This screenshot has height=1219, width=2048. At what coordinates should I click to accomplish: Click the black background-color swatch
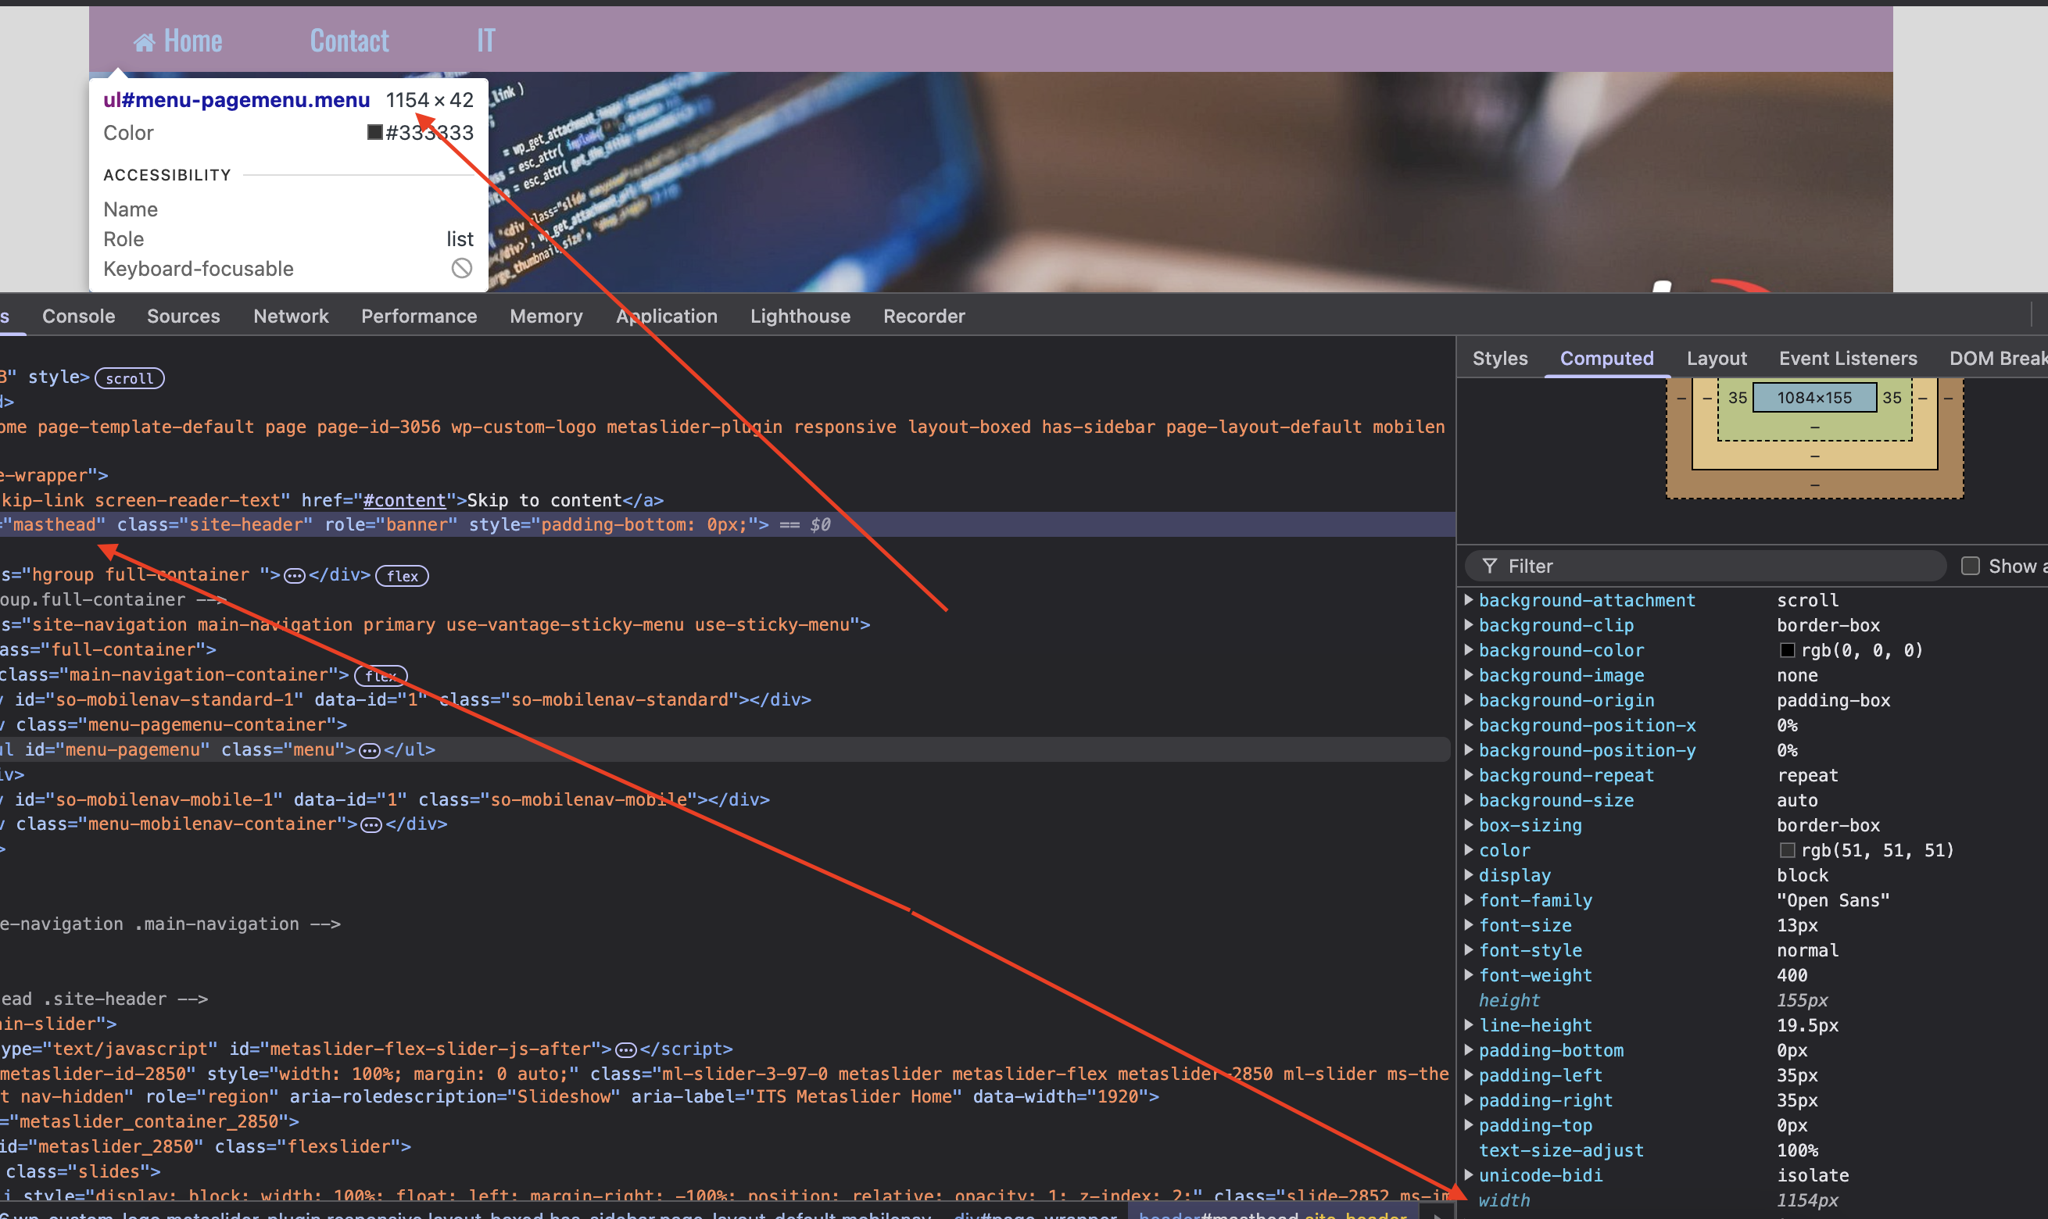[x=1787, y=650]
